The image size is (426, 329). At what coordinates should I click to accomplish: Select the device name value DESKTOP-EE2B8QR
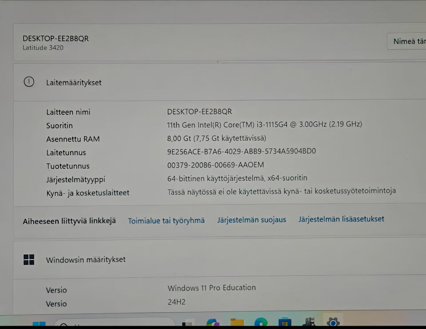(199, 112)
